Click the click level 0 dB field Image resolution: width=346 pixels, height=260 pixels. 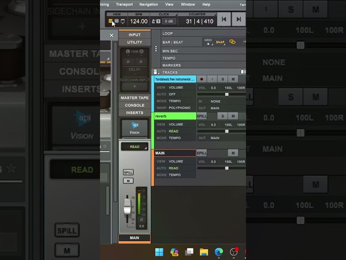point(169,21)
